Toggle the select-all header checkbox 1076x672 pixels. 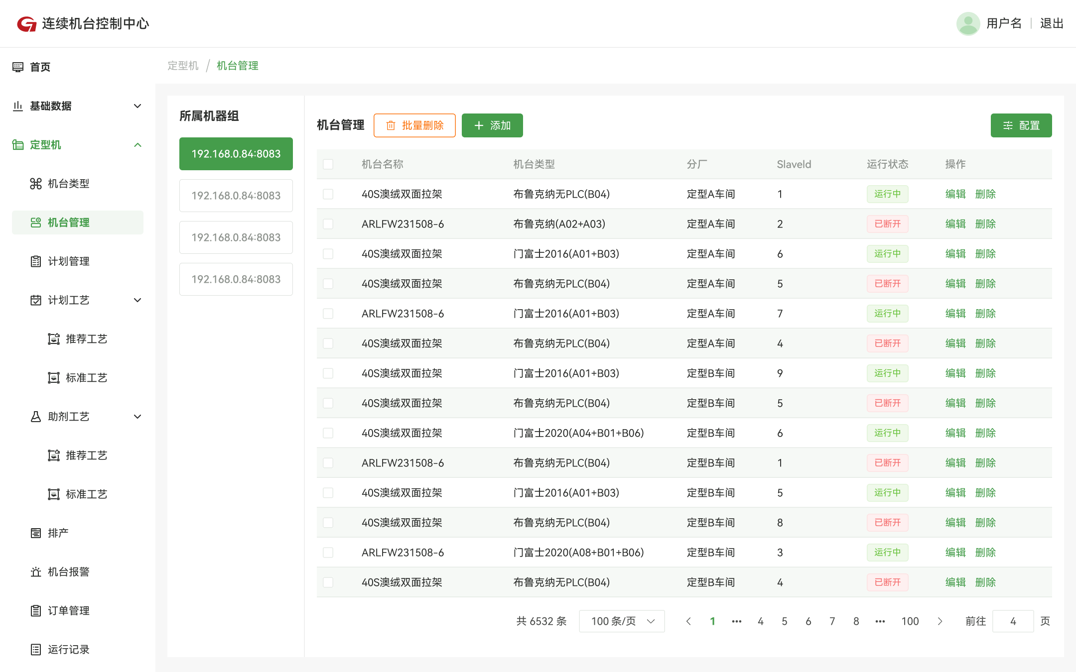pyautogui.click(x=328, y=164)
